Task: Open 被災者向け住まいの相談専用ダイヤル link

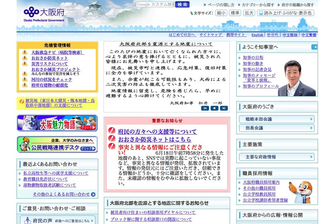Action: 153,212
